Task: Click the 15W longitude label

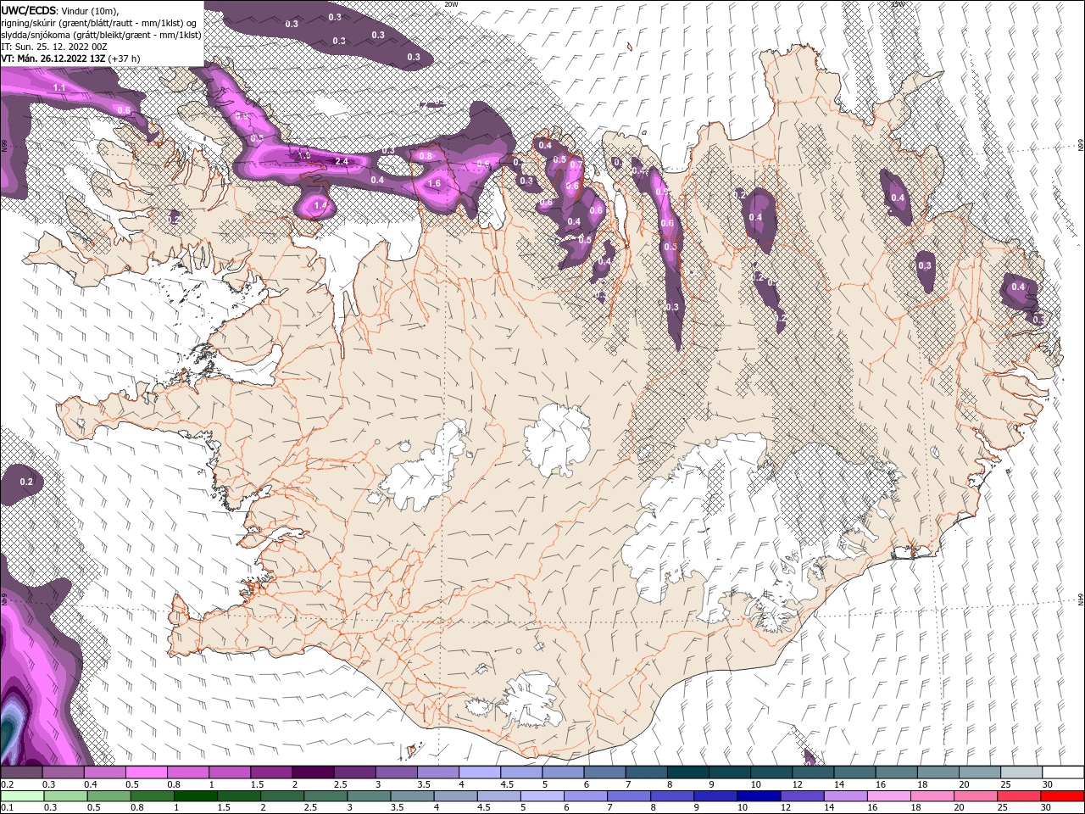Action: tap(898, 4)
